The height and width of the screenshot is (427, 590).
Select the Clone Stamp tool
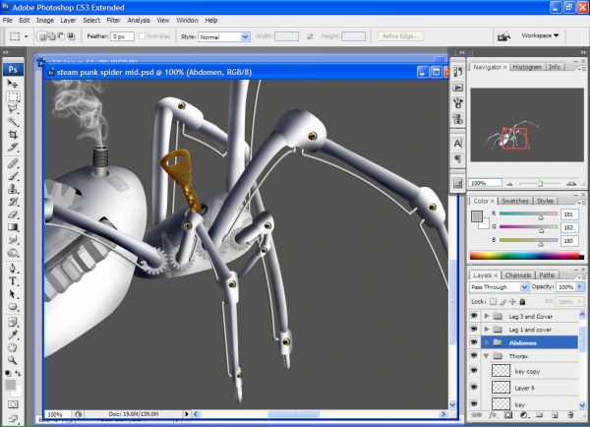coord(13,189)
